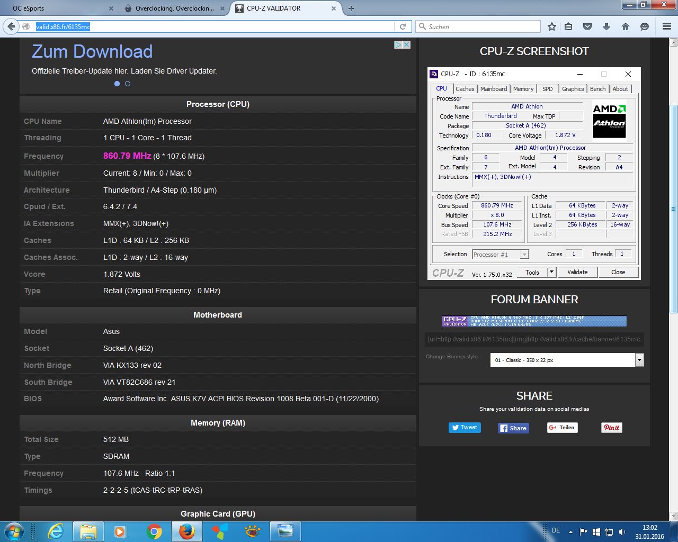Open the Firefox hamburger menu
Viewport: 678px width, 542px height.
point(667,26)
